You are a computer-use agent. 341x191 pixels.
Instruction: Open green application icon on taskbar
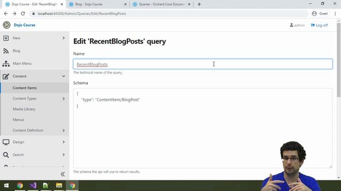tap(45, 186)
